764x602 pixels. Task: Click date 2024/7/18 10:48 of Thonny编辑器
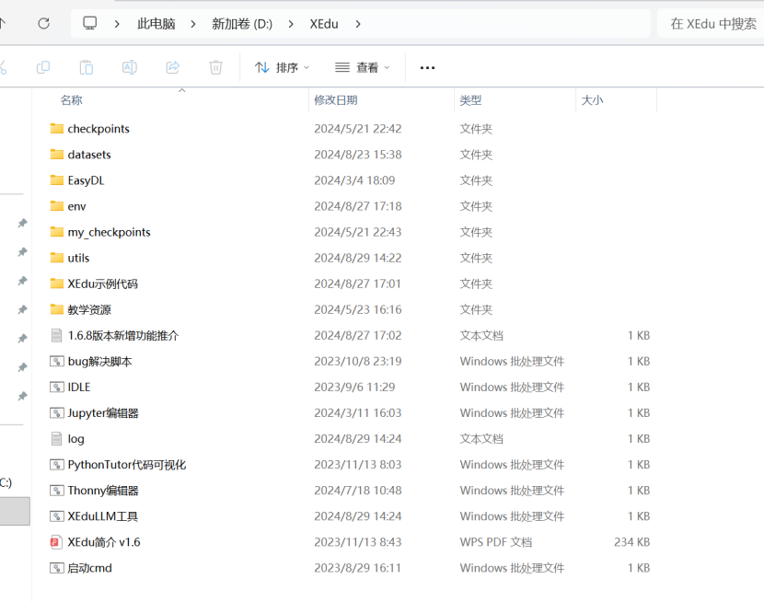[x=358, y=490]
